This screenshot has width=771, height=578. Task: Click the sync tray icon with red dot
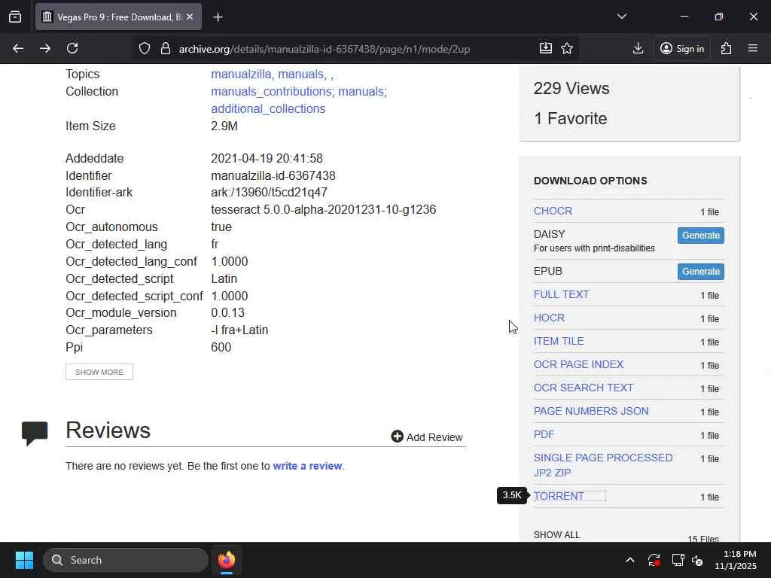pyautogui.click(x=654, y=560)
